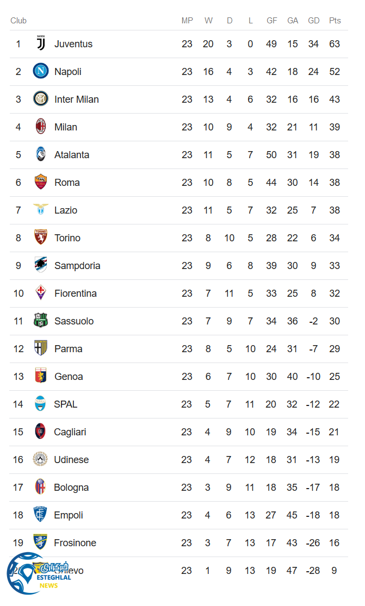Select the Fiorentina purple crest icon
Viewport: 365px width, 606px height.
point(41,293)
